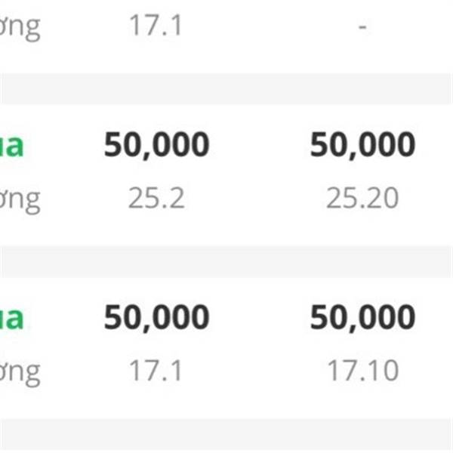453x453 pixels.
Task: Click the gray separator band below the 25.20 row
Action: click(226, 261)
